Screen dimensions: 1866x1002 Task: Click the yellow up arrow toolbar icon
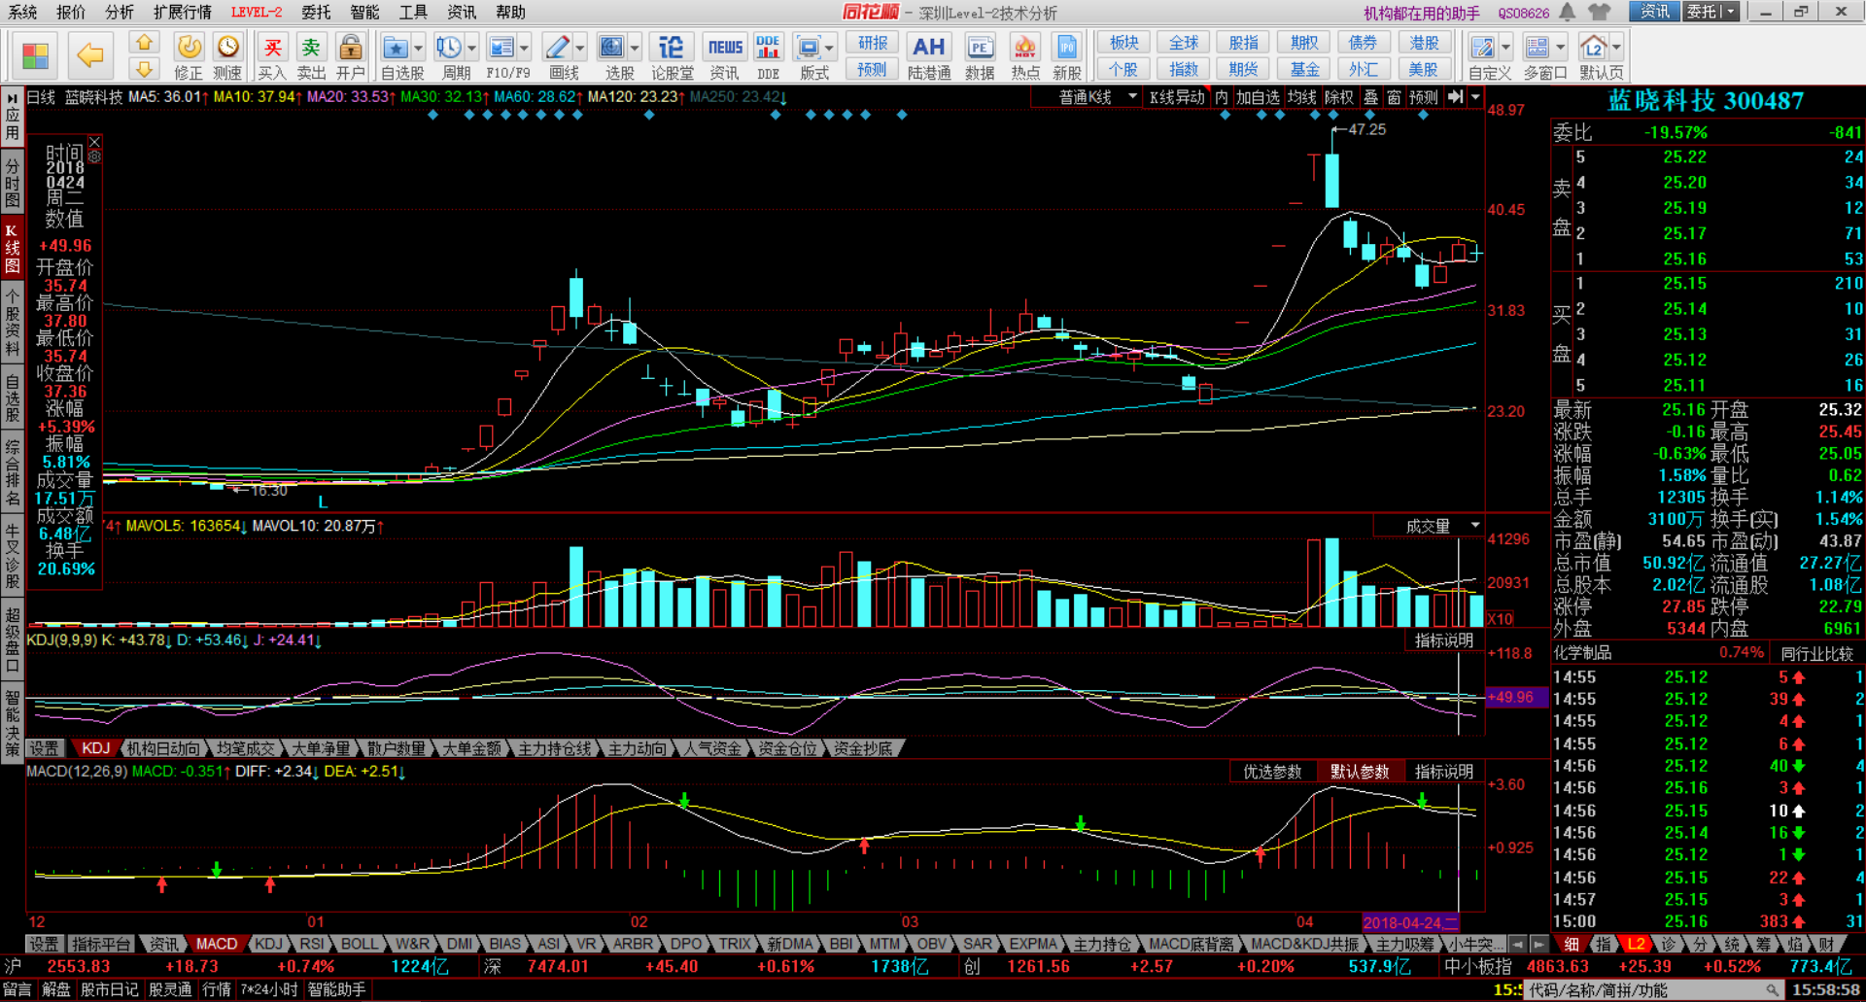tap(144, 42)
